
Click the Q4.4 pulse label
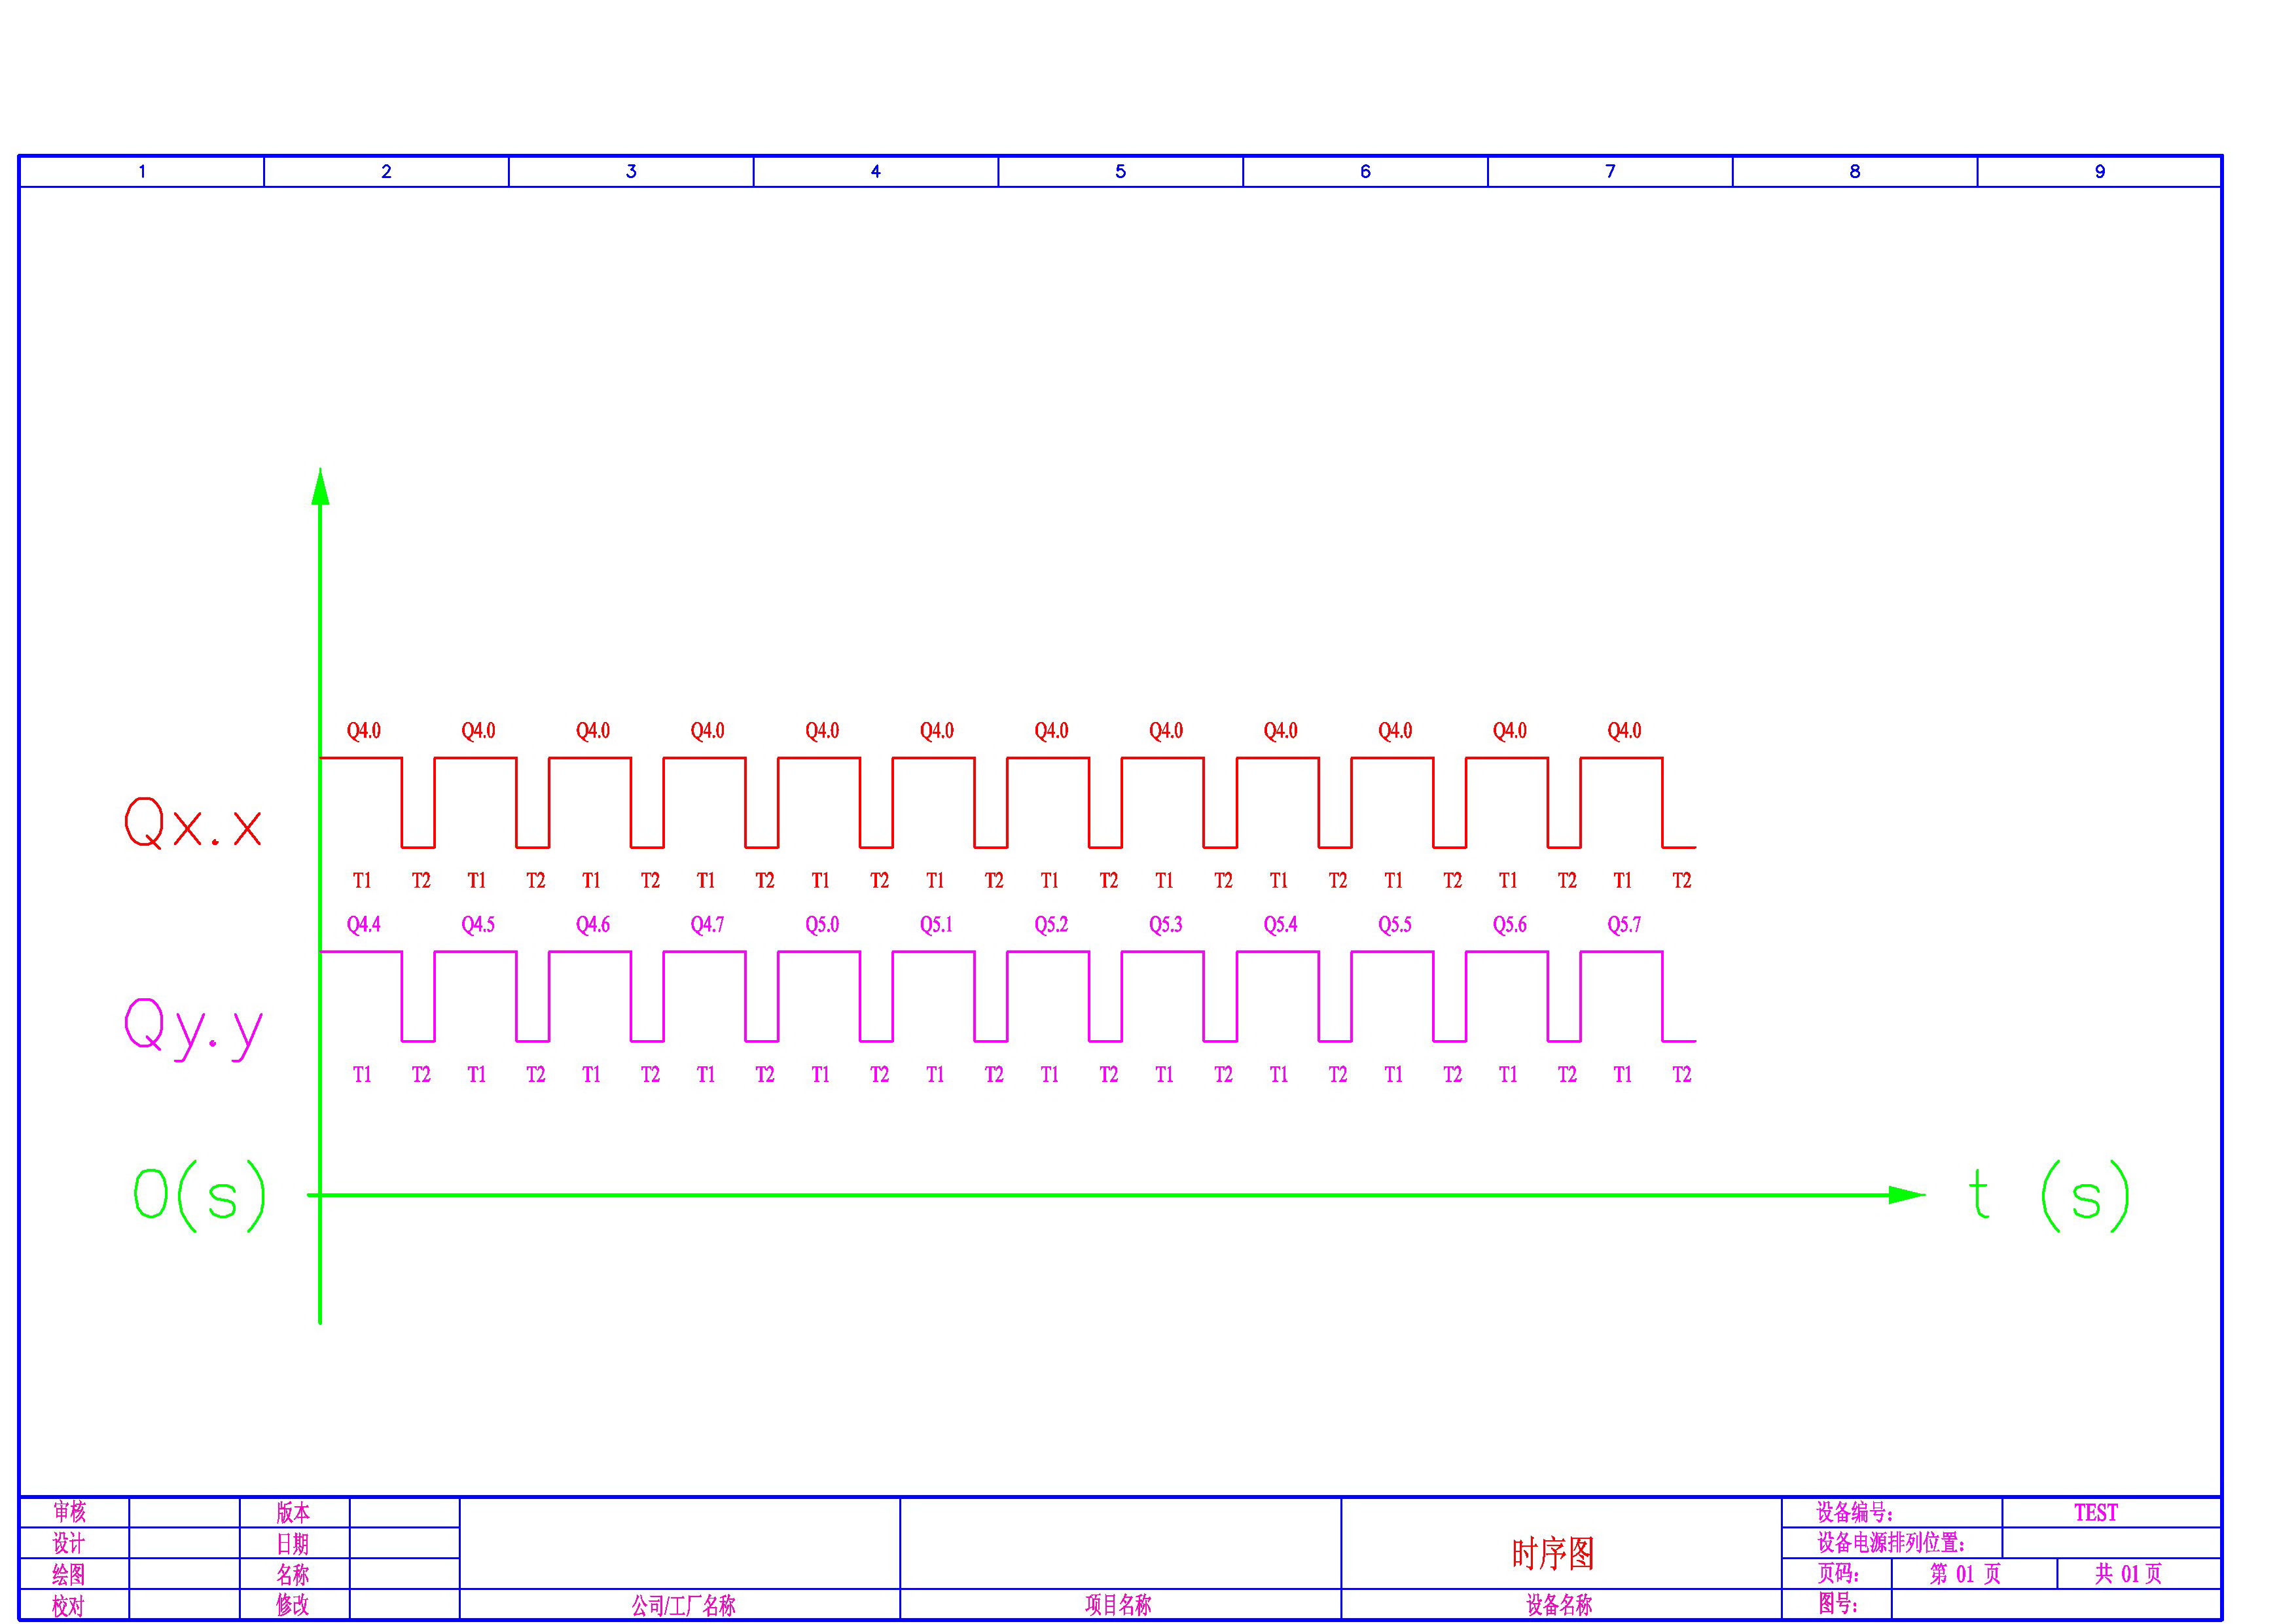click(363, 924)
